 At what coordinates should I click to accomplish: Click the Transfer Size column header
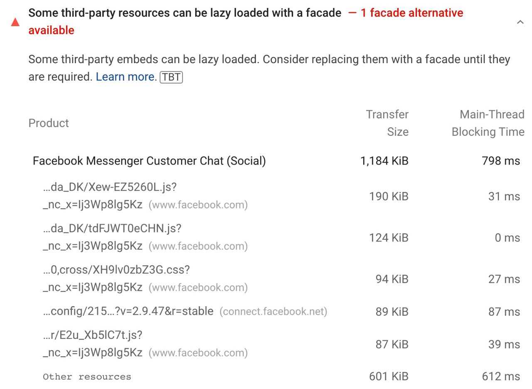[x=387, y=123]
